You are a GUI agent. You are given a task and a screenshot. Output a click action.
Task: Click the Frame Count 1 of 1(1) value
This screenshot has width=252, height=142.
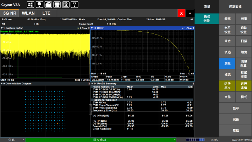[111, 24]
